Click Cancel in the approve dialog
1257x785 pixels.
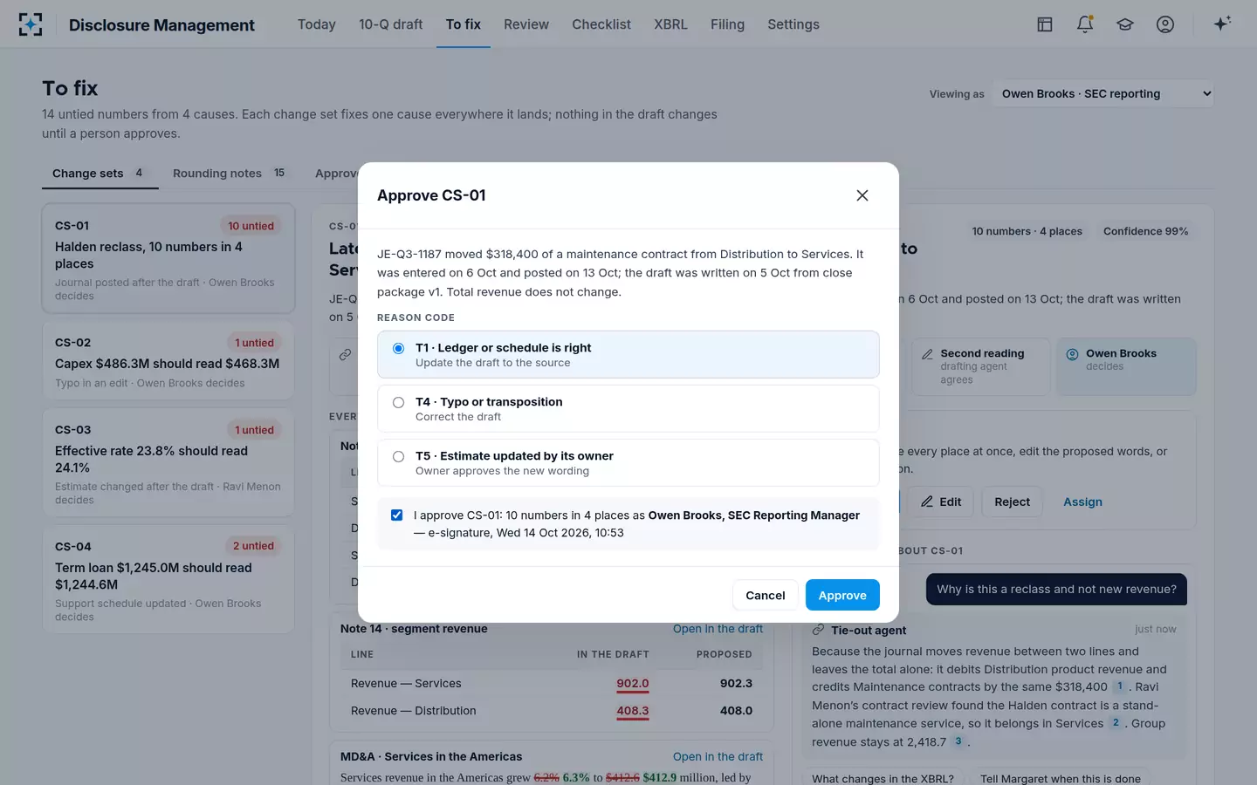click(x=766, y=595)
